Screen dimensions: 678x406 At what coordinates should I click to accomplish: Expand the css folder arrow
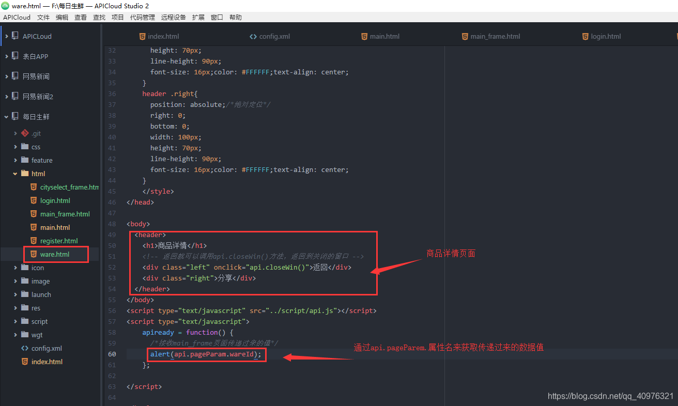tap(16, 147)
